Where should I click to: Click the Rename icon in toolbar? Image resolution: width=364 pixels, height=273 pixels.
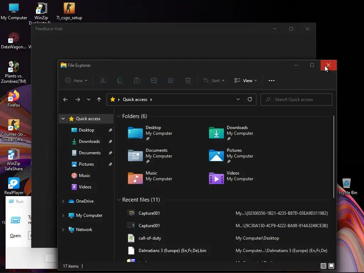click(x=154, y=81)
